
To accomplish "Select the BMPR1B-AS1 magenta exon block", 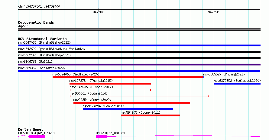I will tap(37, 137).
